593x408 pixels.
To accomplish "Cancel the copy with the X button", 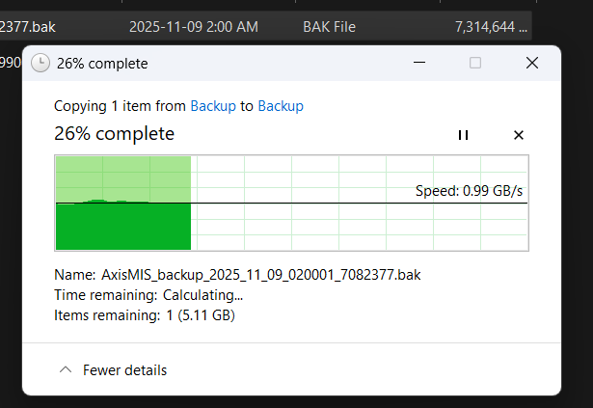I will click(x=518, y=135).
